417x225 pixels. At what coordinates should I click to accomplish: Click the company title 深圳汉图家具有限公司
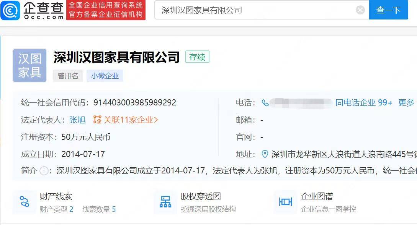pyautogui.click(x=116, y=57)
